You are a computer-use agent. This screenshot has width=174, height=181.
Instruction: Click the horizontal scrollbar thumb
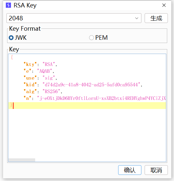point(22,160)
